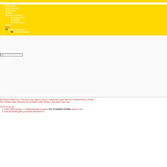Open the menu link directly above Hem
The width and height of the screenshot is (167, 167).
(9, 25)
